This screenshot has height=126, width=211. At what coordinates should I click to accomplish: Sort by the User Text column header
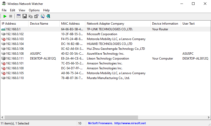coord(196,24)
